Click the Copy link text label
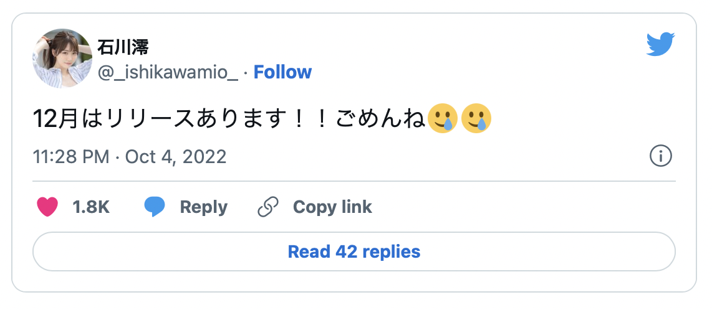This screenshot has width=712, height=310. pos(332,207)
